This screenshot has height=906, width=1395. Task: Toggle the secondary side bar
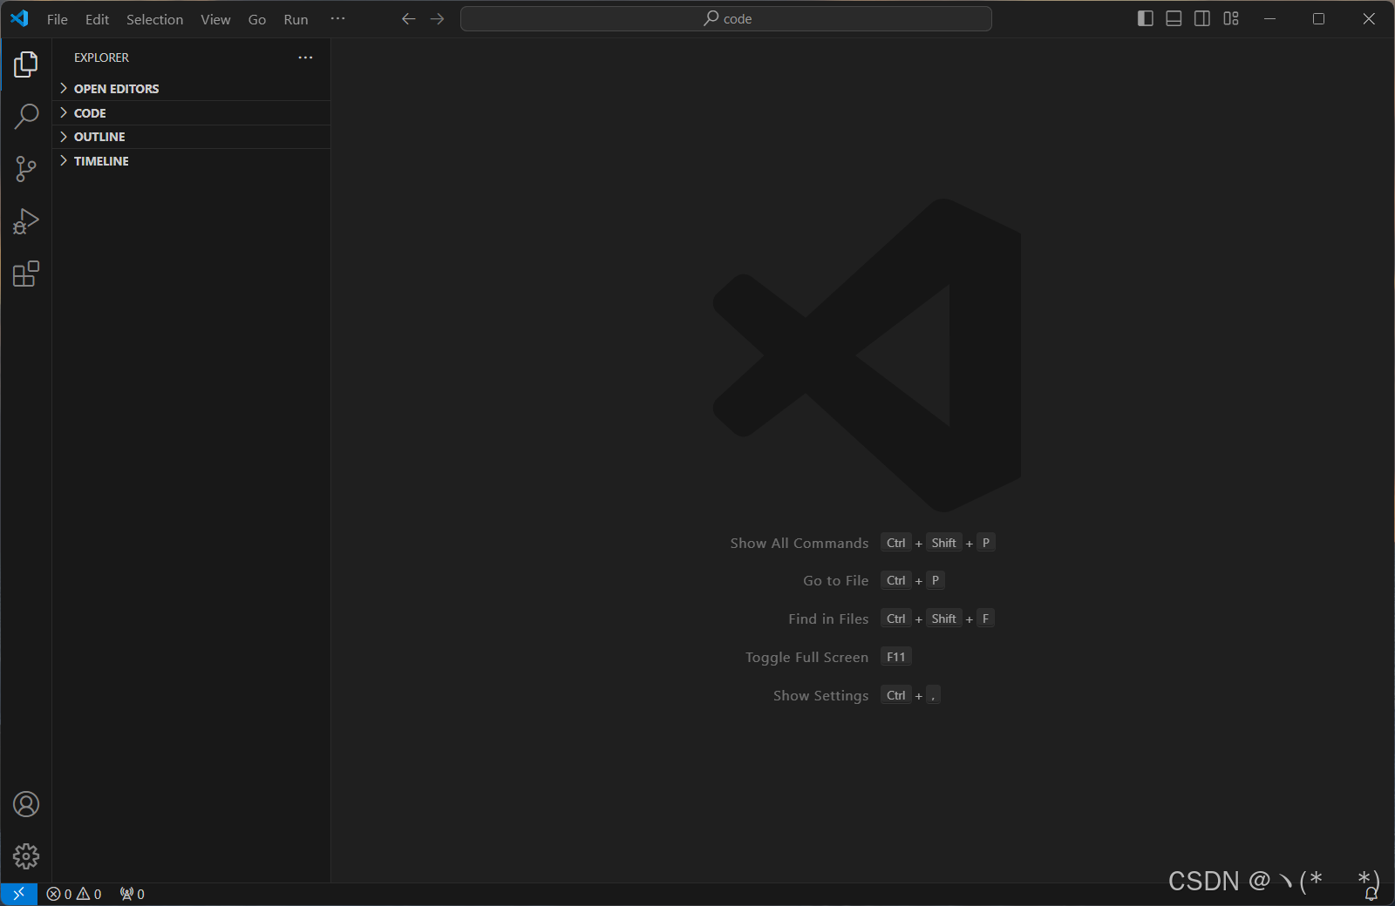(1202, 18)
